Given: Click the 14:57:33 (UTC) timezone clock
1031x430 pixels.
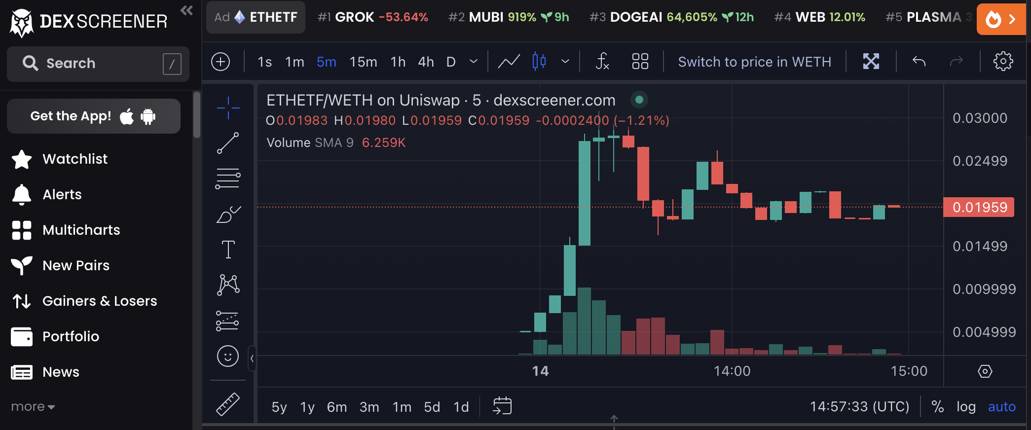Looking at the screenshot, I should pos(859,407).
